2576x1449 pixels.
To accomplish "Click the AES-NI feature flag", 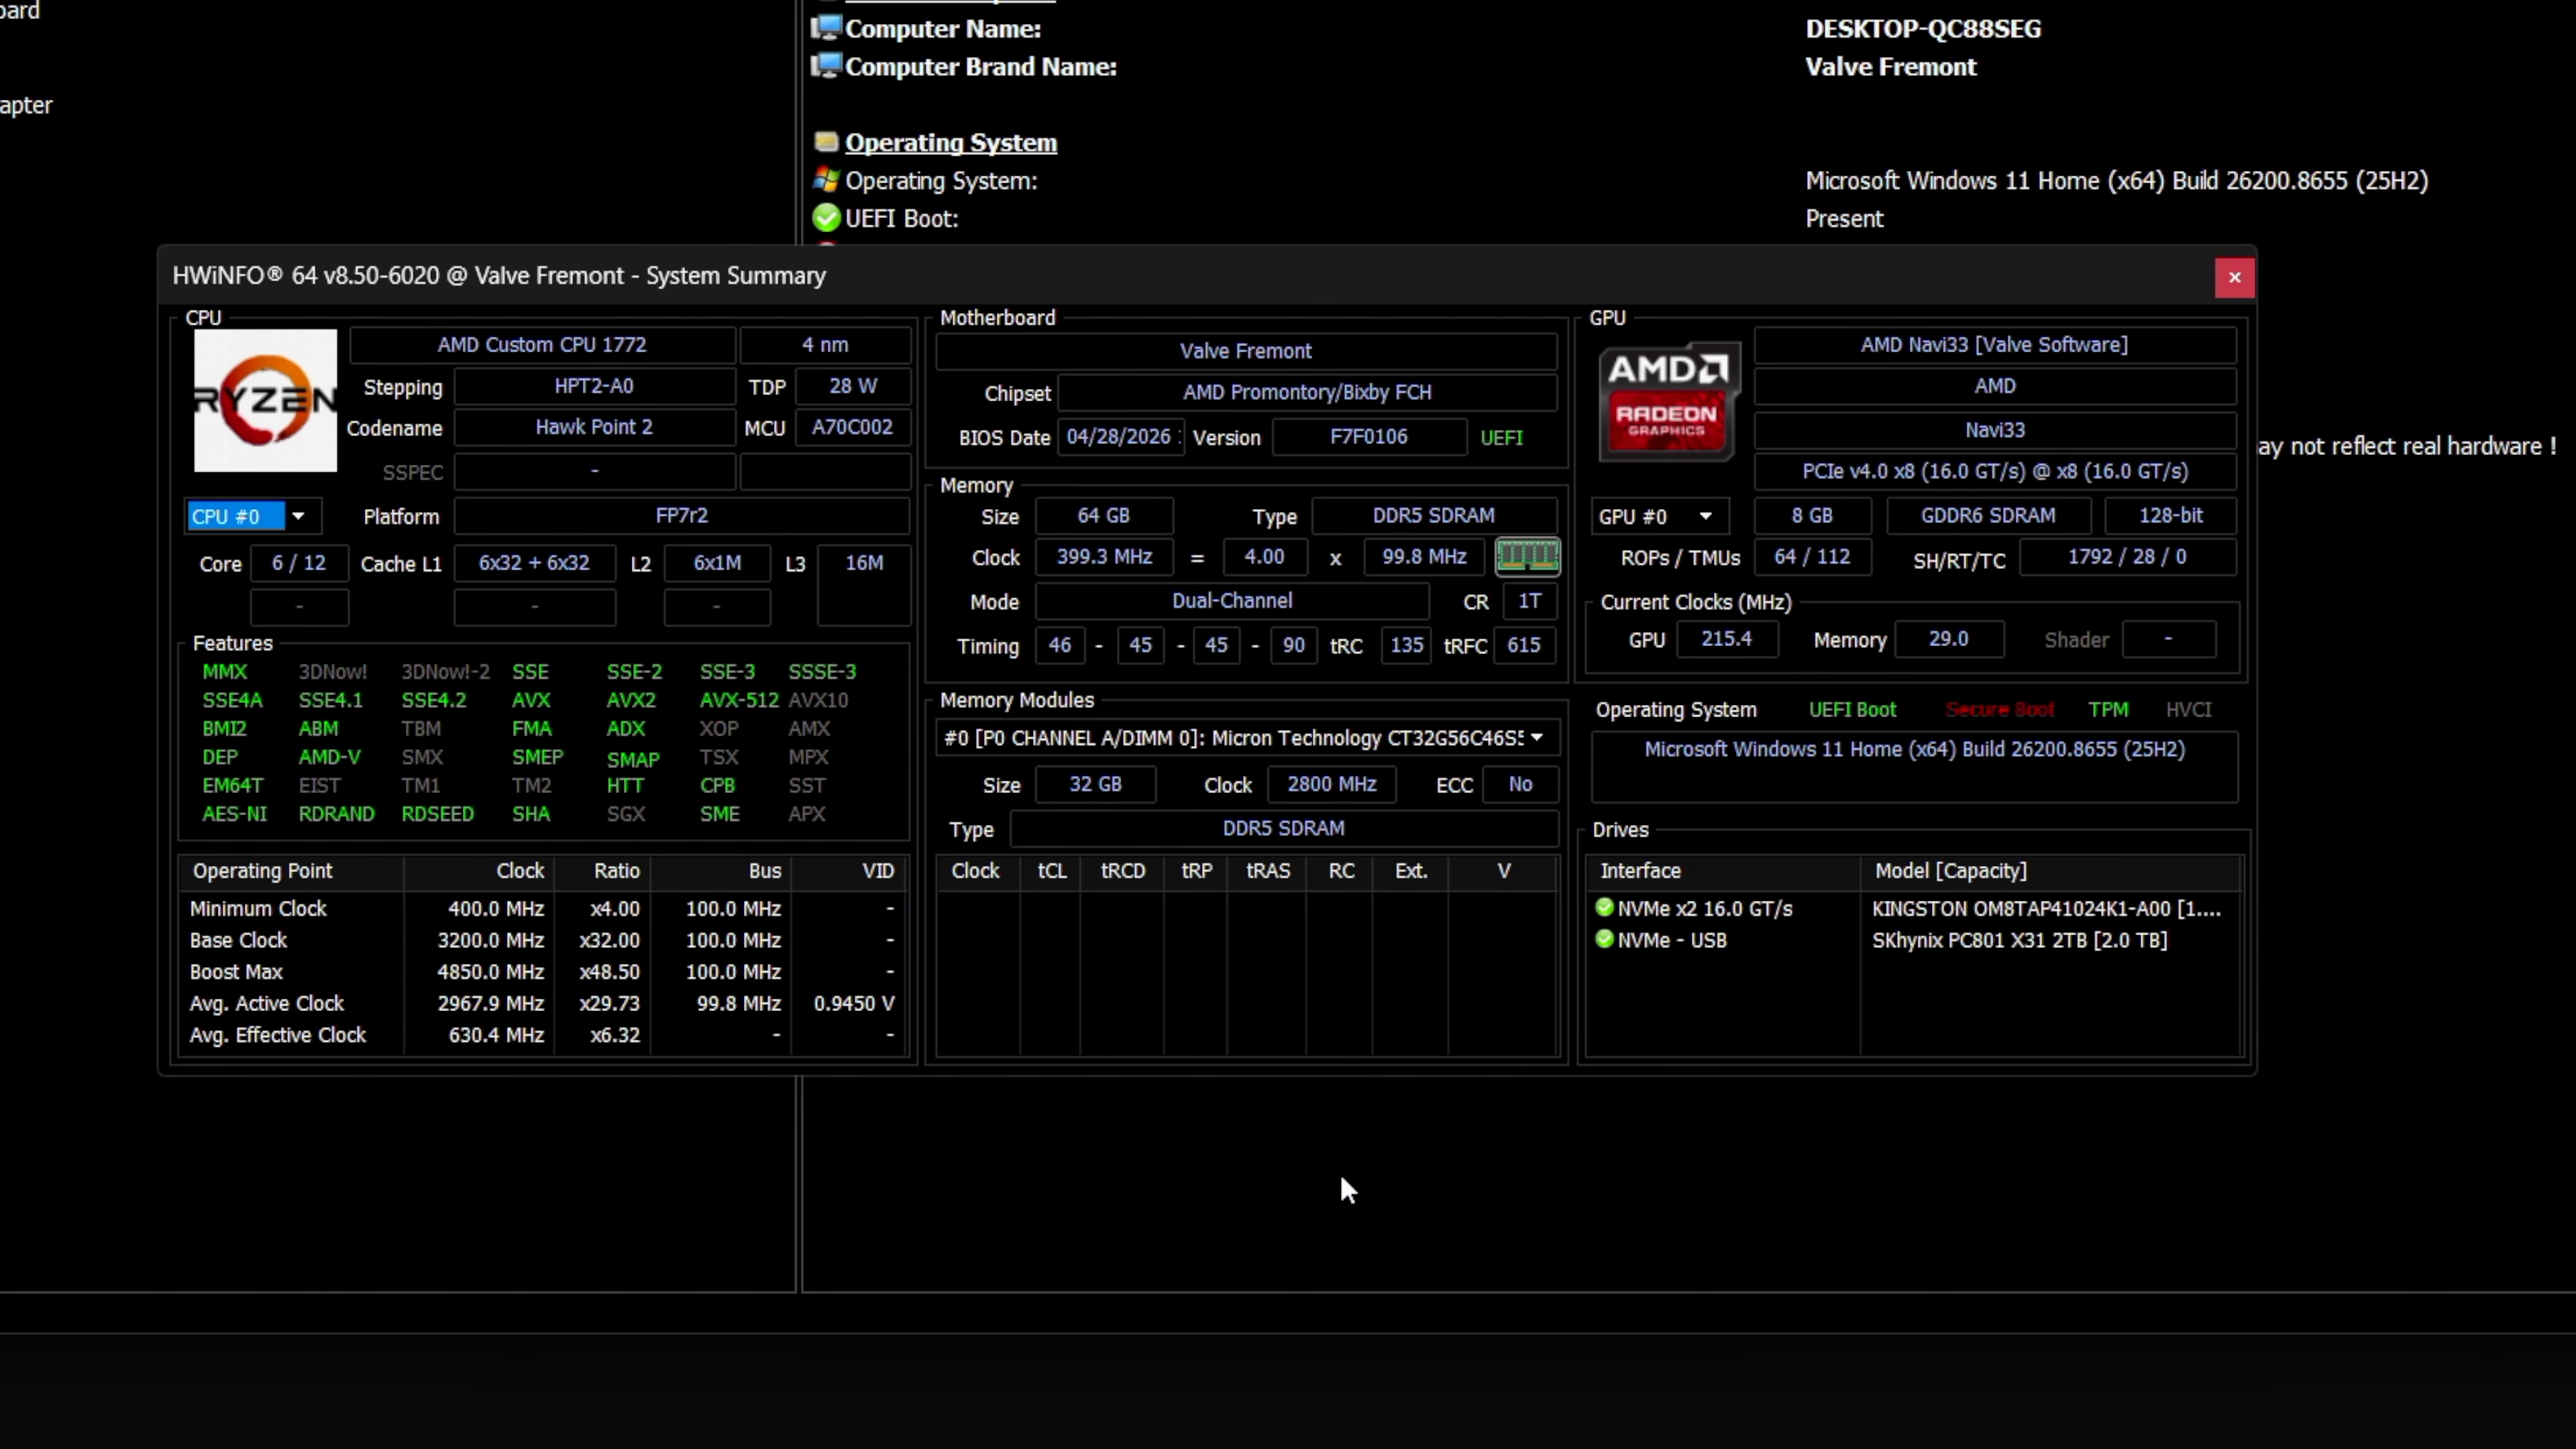I will 234,814.
